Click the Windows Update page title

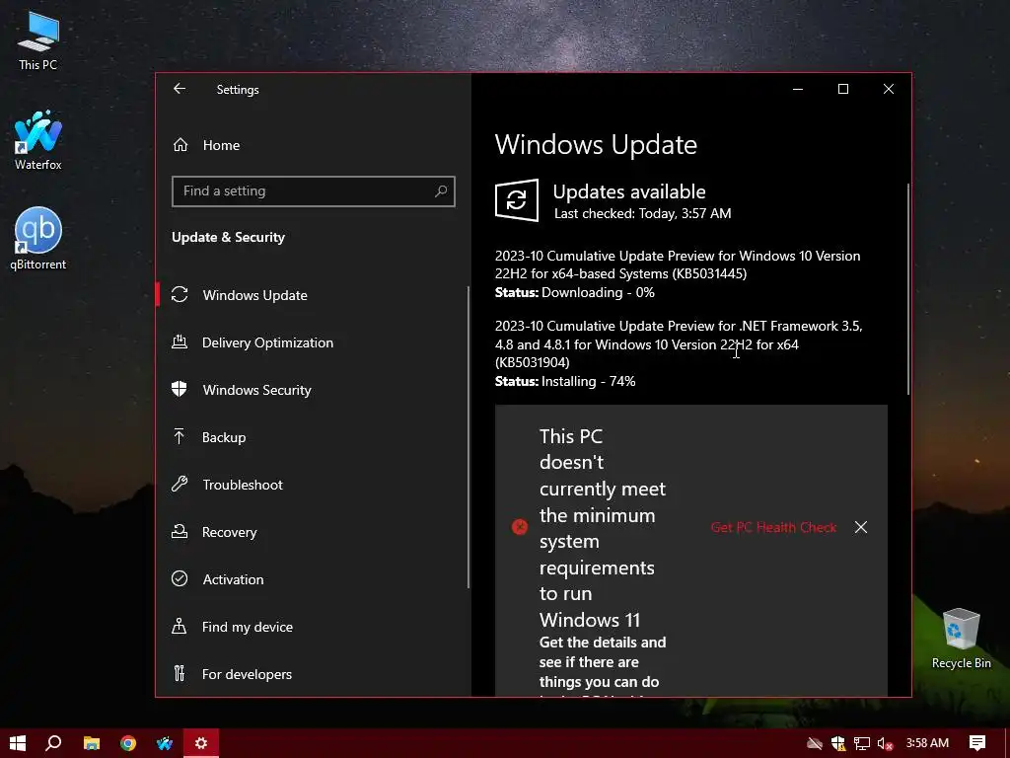click(x=596, y=144)
